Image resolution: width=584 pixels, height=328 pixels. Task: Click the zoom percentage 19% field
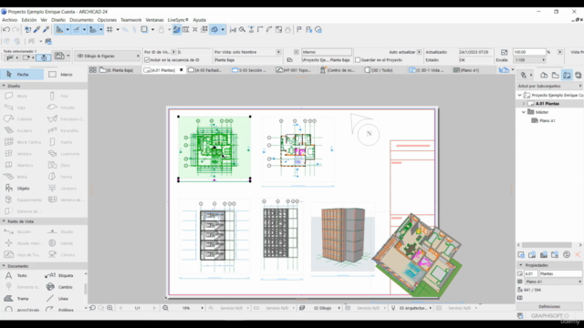(186, 308)
